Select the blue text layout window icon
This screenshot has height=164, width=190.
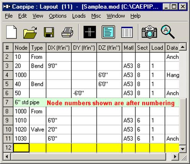[108, 32]
